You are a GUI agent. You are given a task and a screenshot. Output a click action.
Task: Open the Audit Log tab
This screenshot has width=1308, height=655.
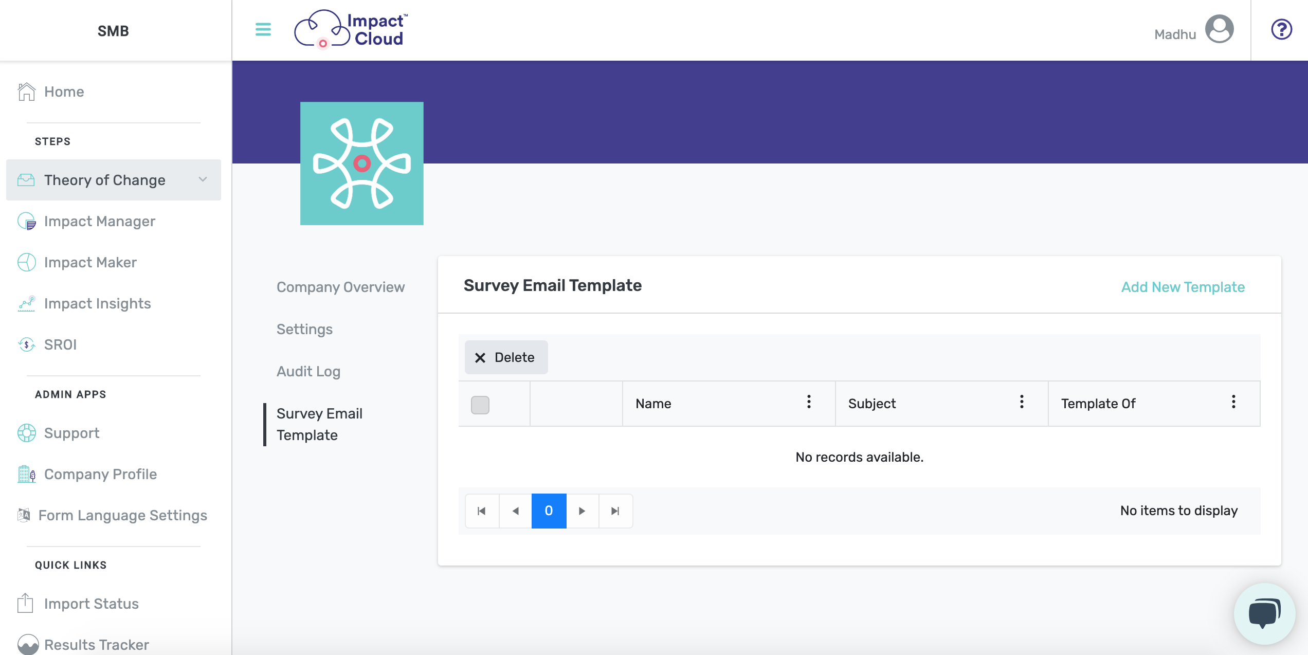click(x=308, y=371)
